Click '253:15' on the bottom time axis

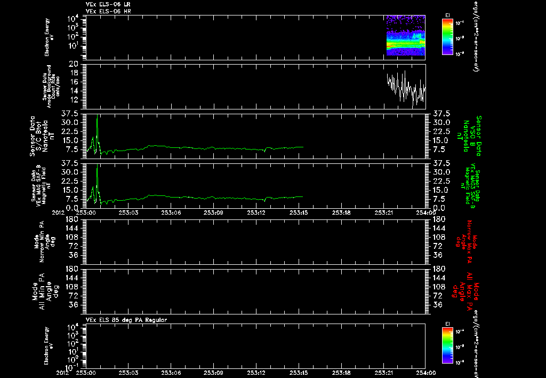[299, 373]
